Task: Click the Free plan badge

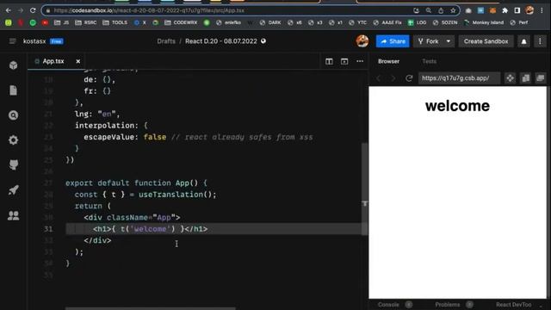Action: 56,41
